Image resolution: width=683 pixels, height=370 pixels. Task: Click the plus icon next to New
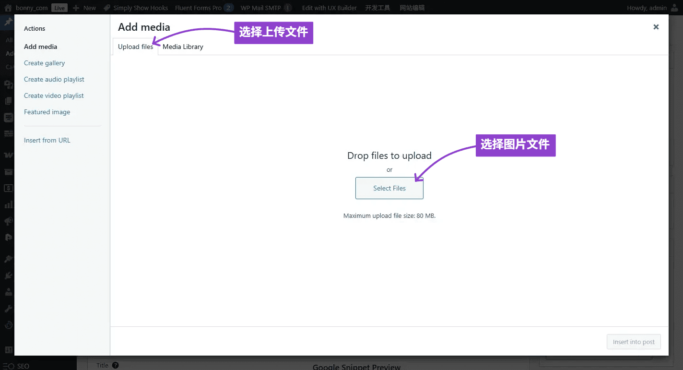[76, 8]
